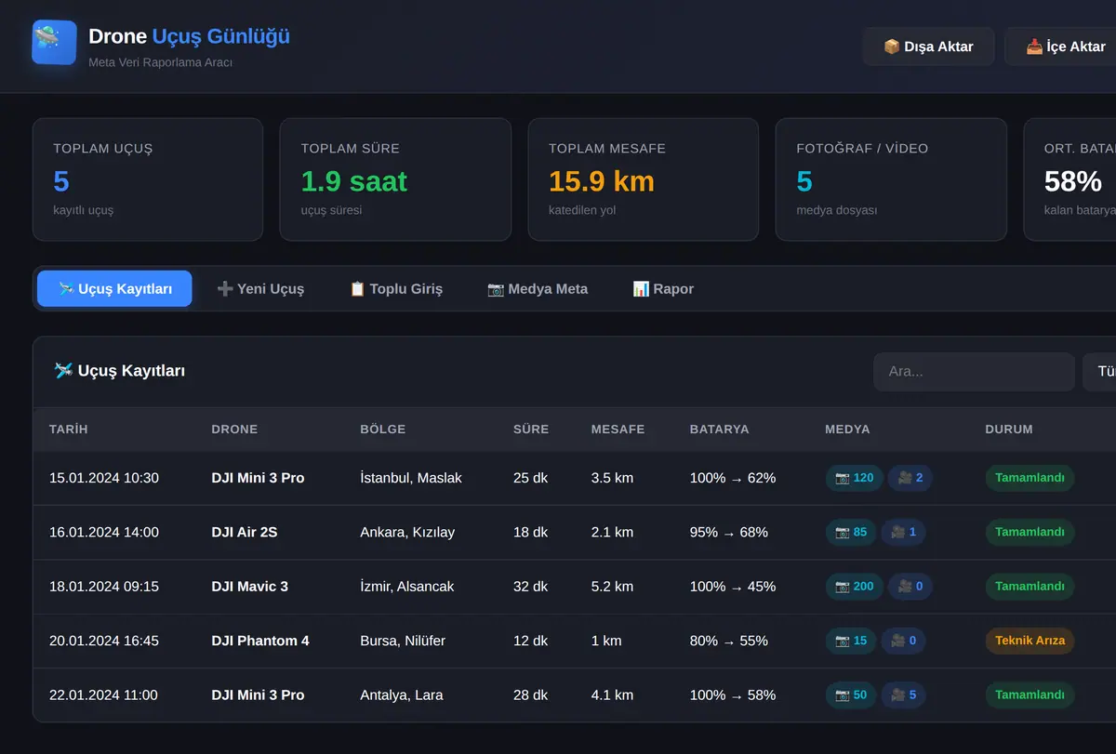Select the Medya Meta tab
Screen dimensions: 1116x754
pyautogui.click(x=538, y=288)
